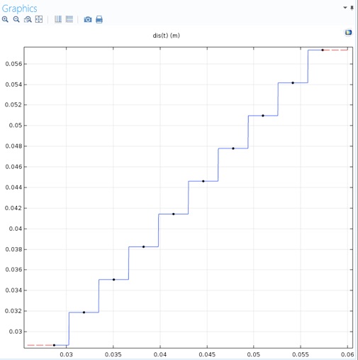Viewport: 358px width, 360px height.
Task: Click the Zoom Out magnifier icon
Action: click(16, 19)
